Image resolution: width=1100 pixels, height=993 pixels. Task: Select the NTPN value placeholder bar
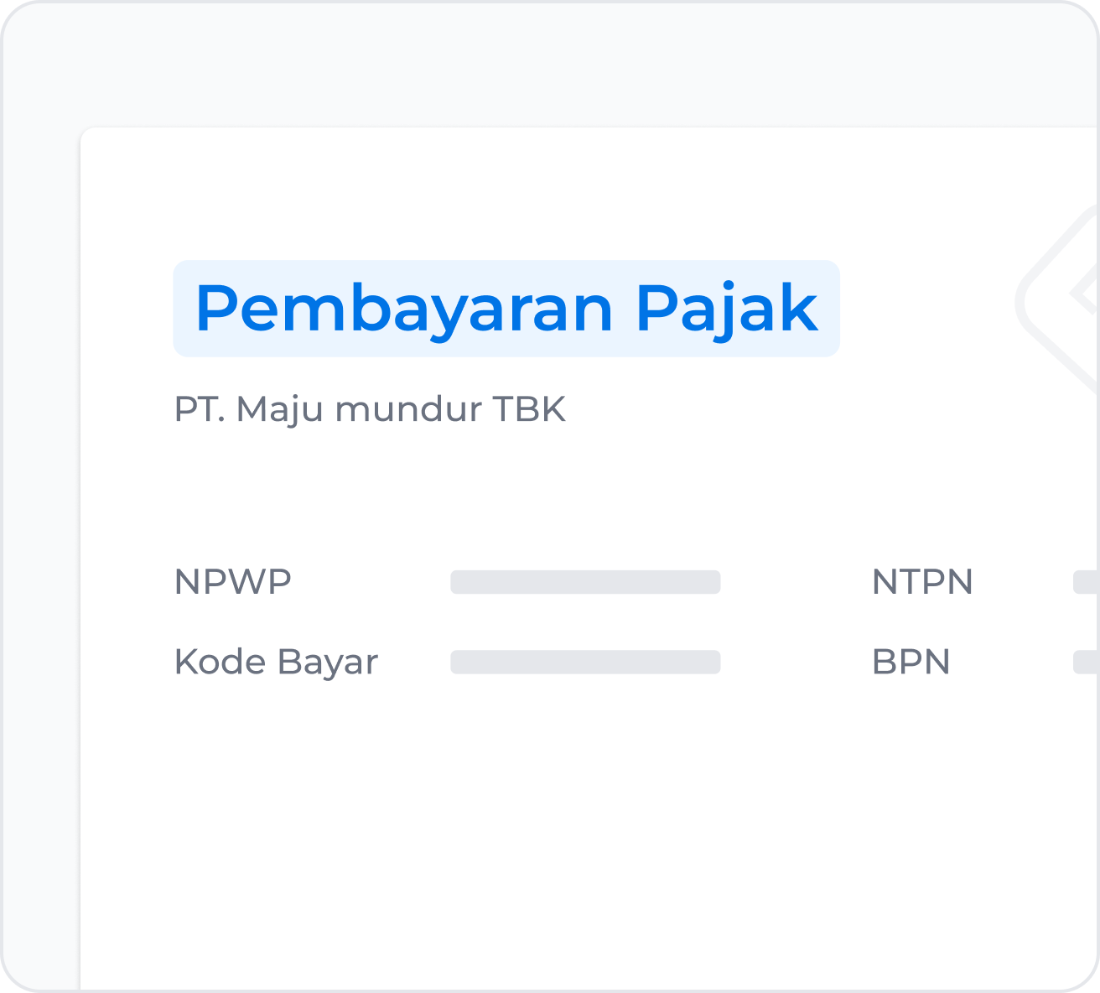point(1087,582)
